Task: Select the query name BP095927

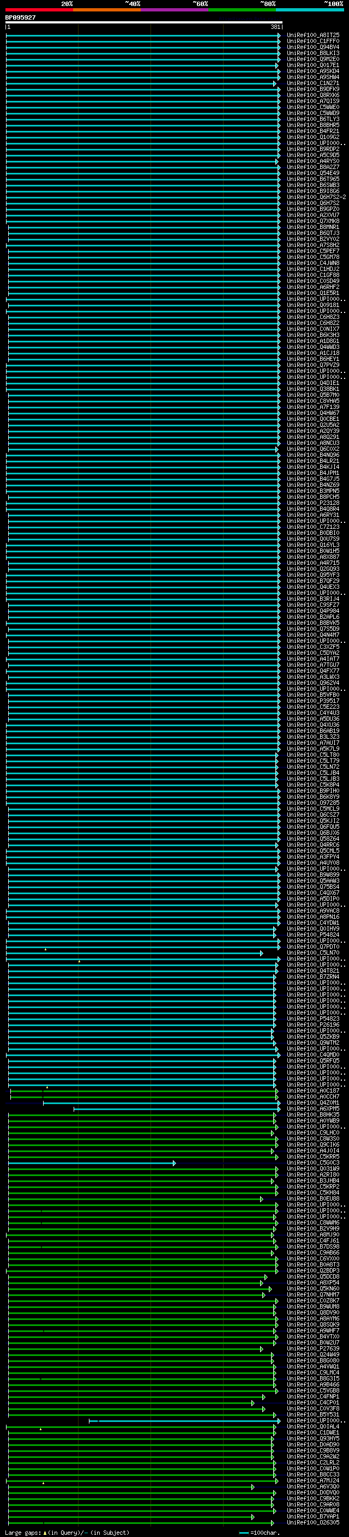Action: [20, 17]
